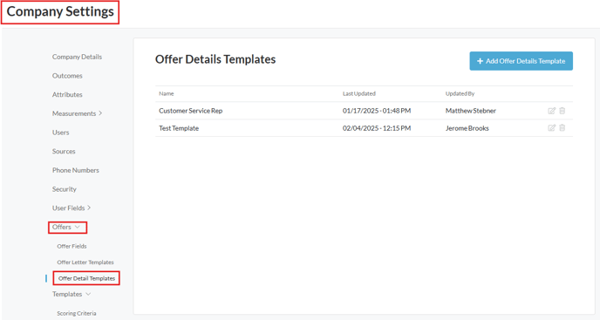Select Offer Fields submenu item
600x320 pixels.
(x=72, y=246)
